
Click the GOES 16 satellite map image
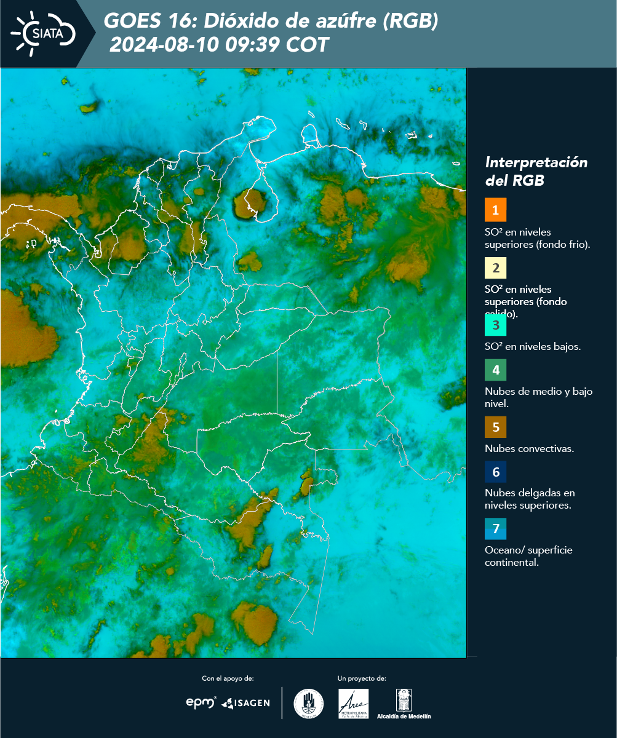tap(234, 363)
